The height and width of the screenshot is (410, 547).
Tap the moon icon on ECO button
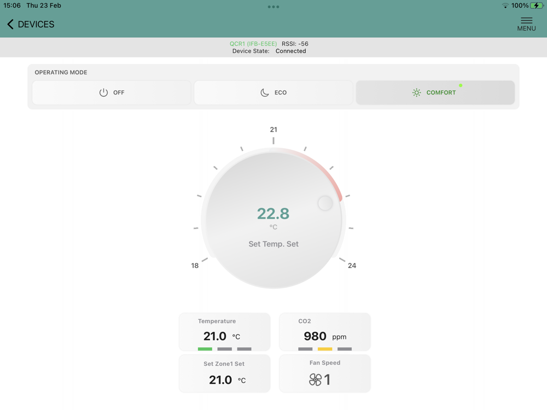[265, 92]
